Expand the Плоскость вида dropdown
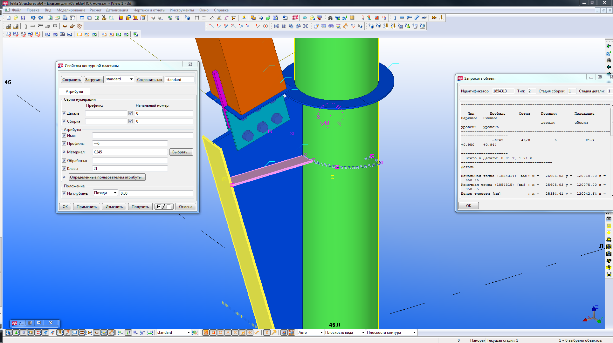The height and width of the screenshot is (343, 613). 363,333
